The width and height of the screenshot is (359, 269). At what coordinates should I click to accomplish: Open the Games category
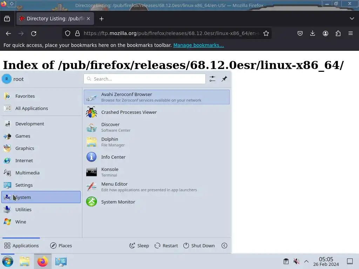41,136
